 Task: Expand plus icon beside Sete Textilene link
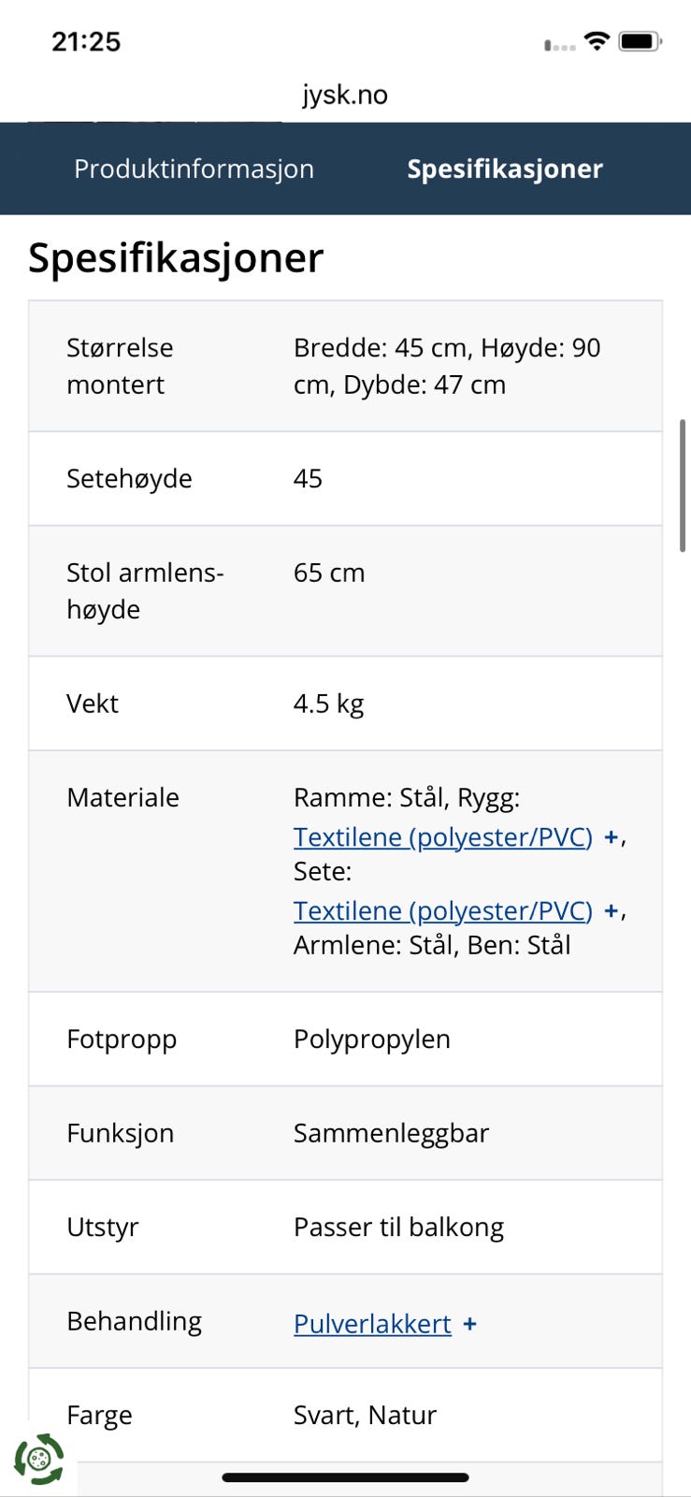611,910
